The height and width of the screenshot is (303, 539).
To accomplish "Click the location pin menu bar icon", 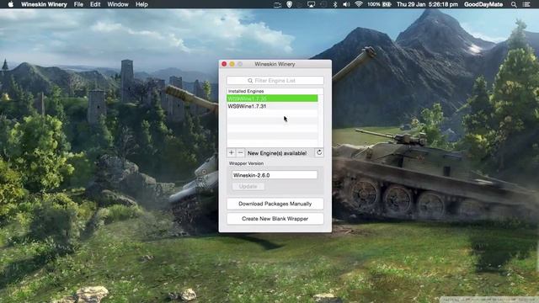I will click(289, 4).
